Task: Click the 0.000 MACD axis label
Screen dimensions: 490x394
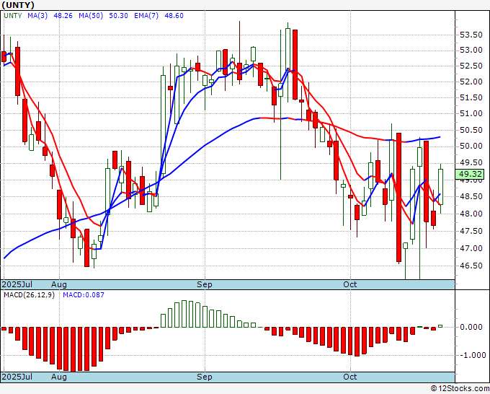Action: [x=471, y=328]
